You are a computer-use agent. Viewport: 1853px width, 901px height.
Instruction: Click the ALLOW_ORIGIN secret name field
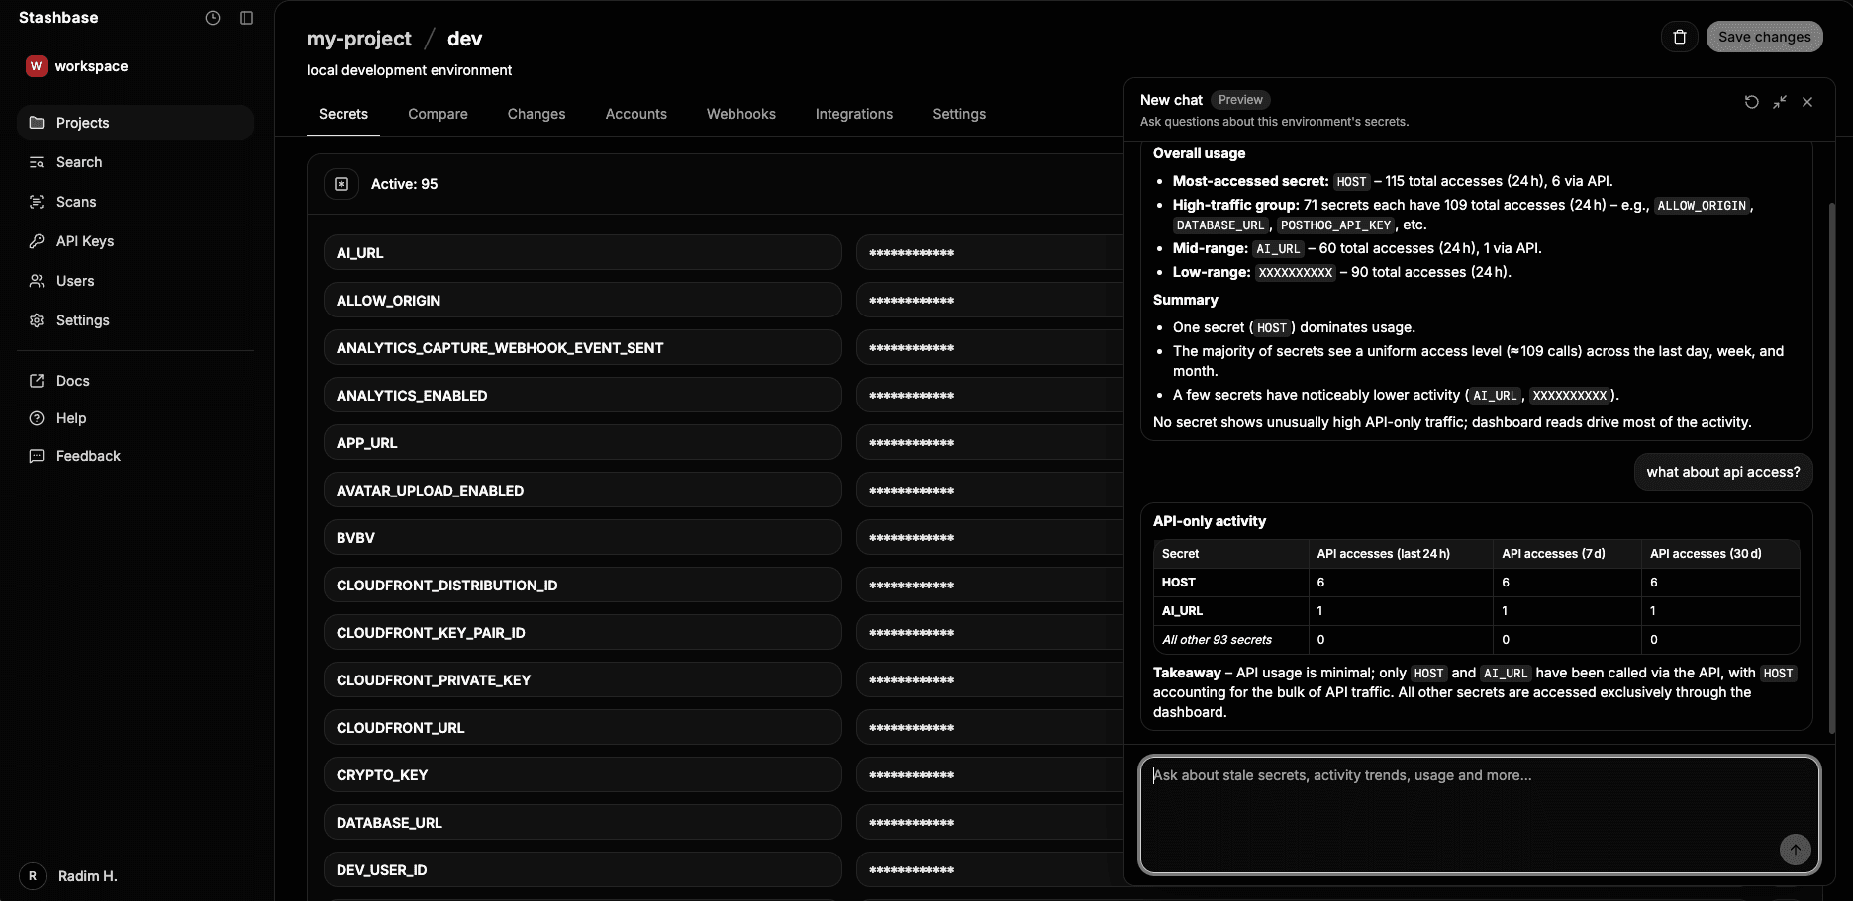[582, 300]
